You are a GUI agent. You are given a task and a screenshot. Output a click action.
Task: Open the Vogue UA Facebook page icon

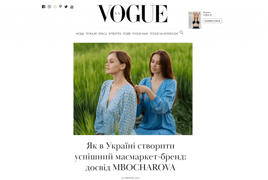[x=44, y=7]
